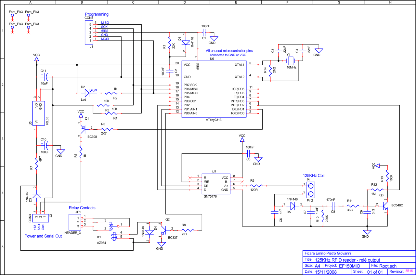Click the MOSI net label at J1
This screenshot has height=275, width=416.
(105, 39)
